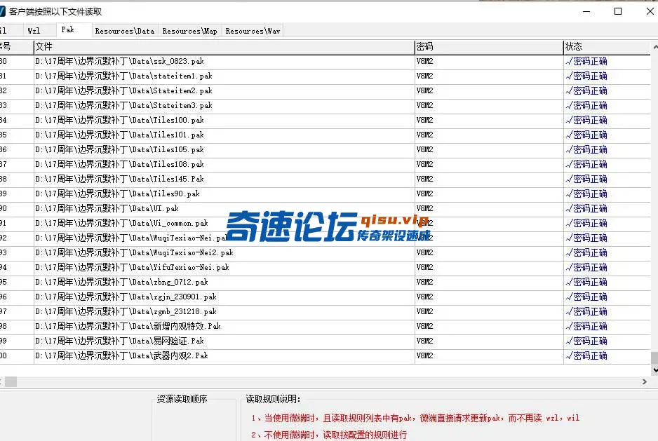Select the Tiles101.pak file row
This screenshot has width=658, height=441.
coord(325,135)
